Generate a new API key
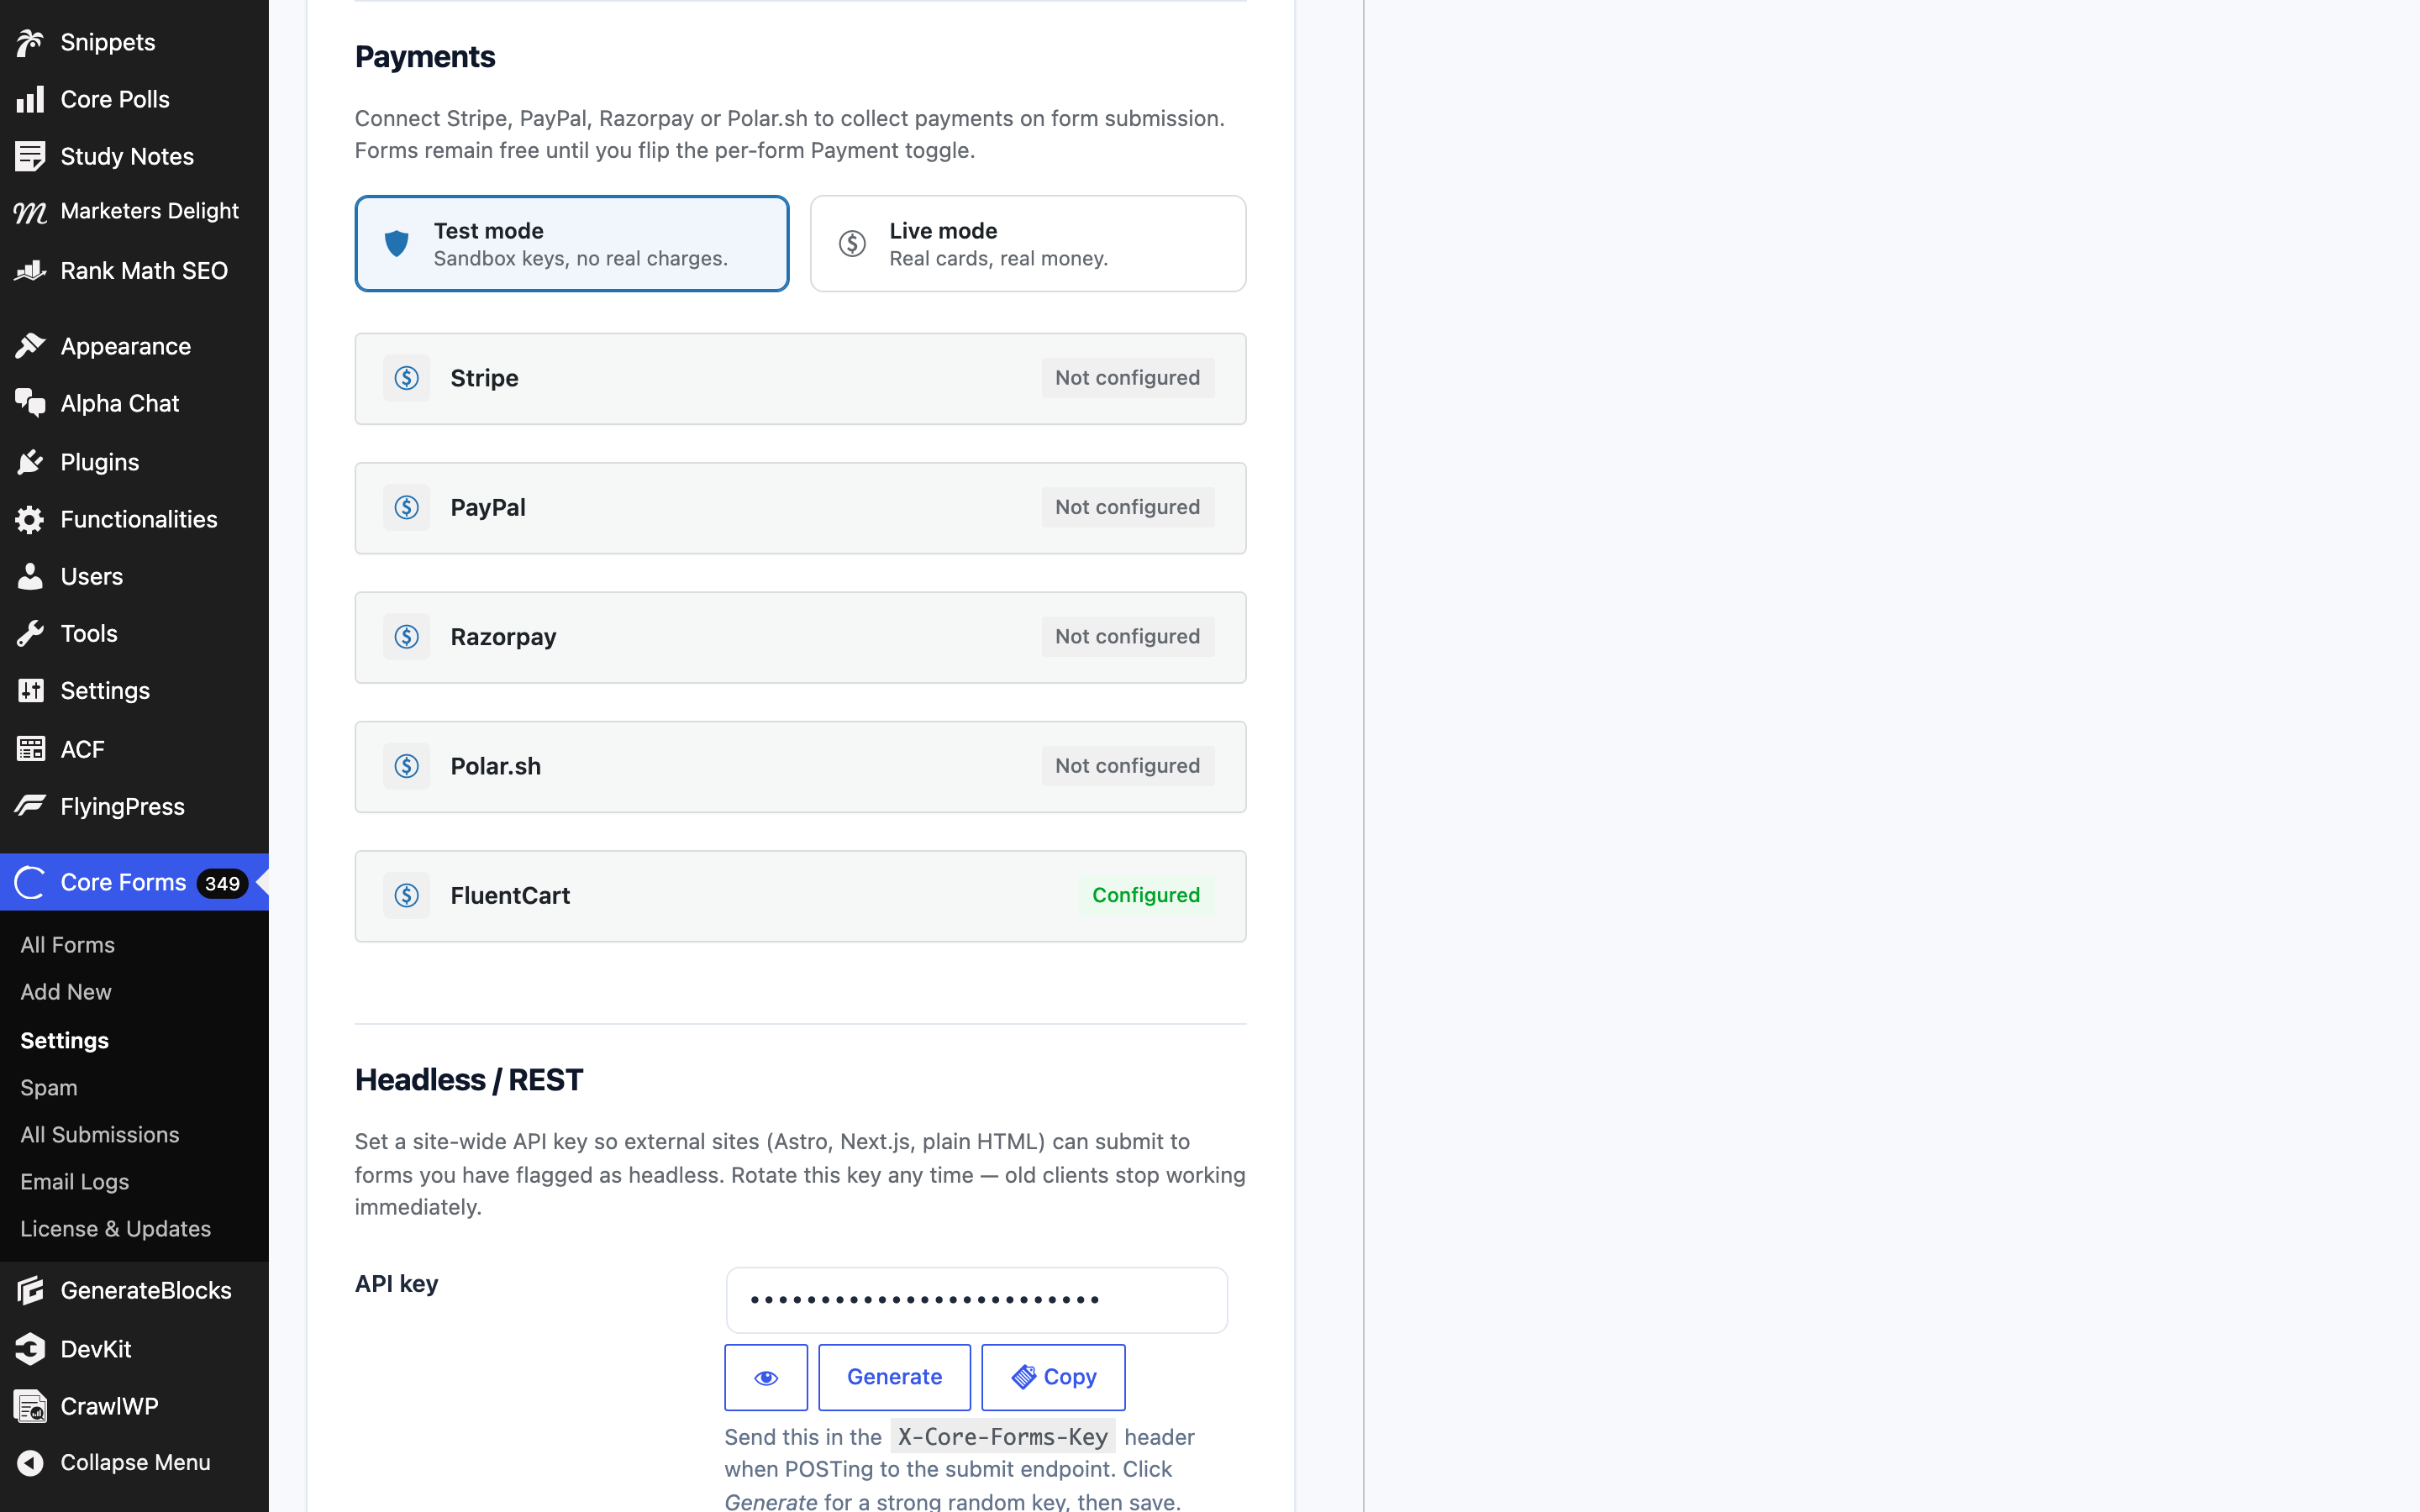2420x1512 pixels. [894, 1377]
